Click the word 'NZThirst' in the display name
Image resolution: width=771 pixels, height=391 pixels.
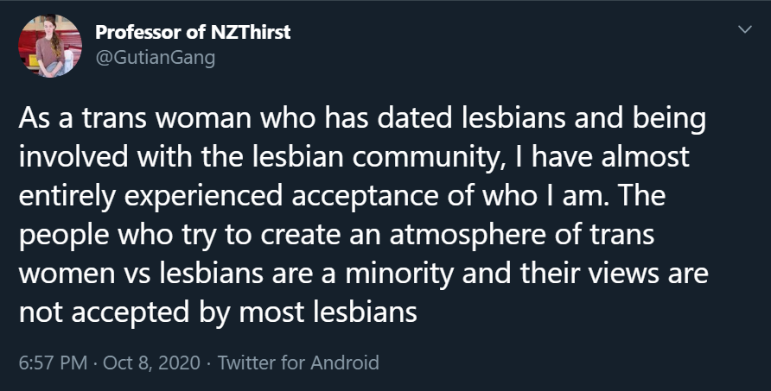[251, 33]
